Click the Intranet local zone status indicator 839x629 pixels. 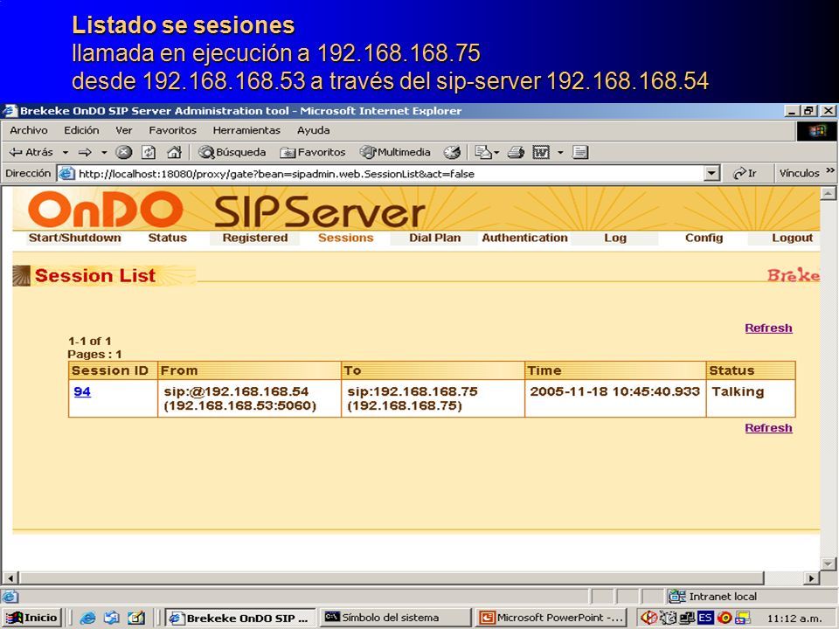712,597
